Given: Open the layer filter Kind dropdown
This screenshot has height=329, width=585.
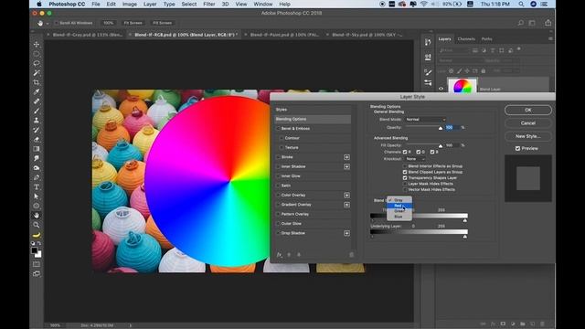Looking at the screenshot, I should coord(454,50).
